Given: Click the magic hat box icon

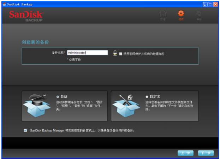Looking at the screenshot, I should 37,106.
